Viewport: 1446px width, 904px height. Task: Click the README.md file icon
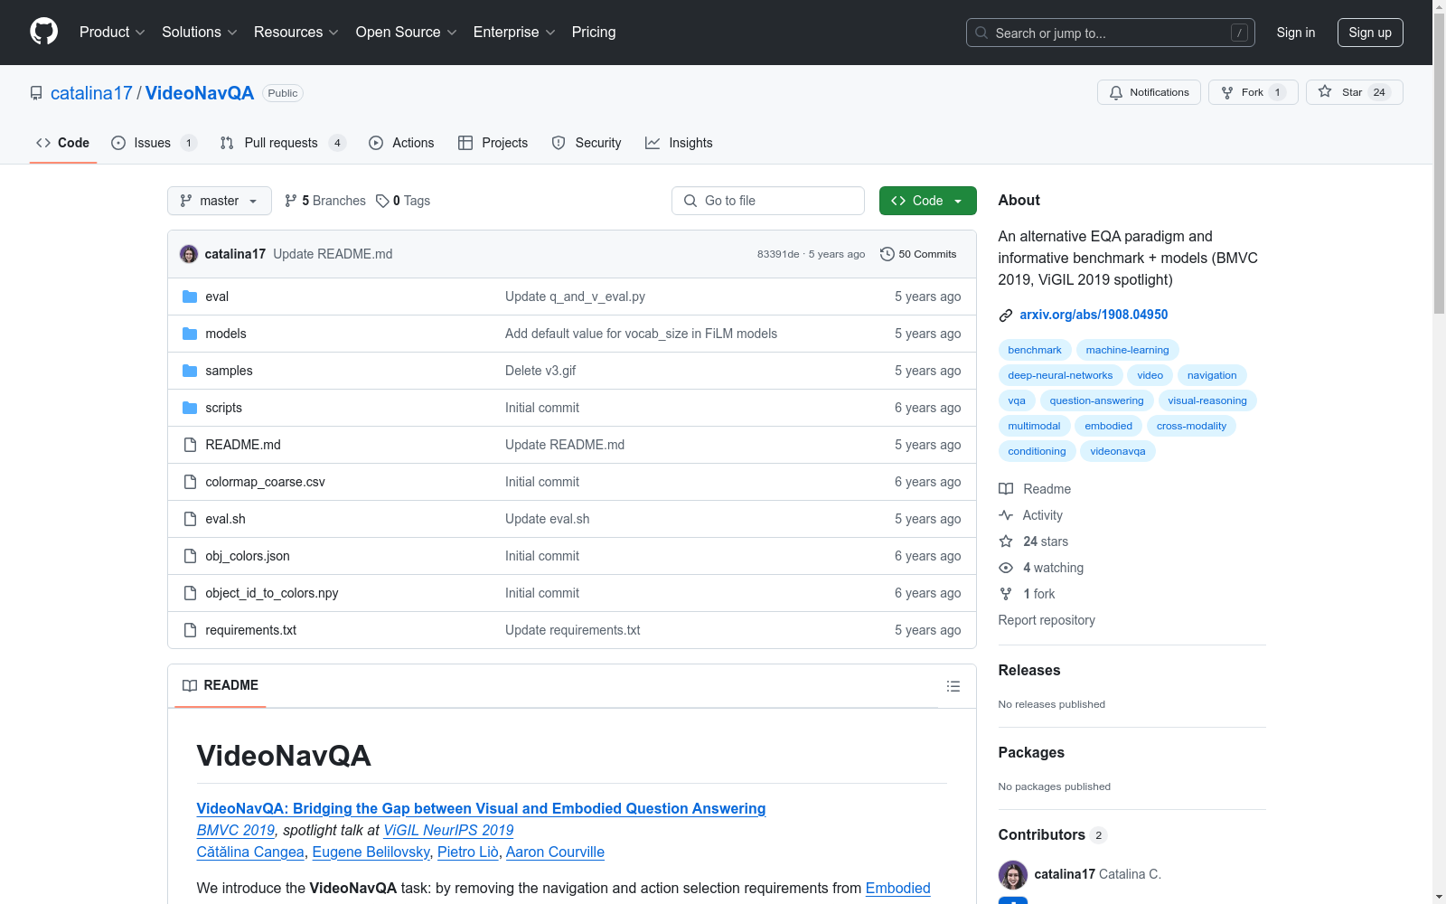pos(190,445)
